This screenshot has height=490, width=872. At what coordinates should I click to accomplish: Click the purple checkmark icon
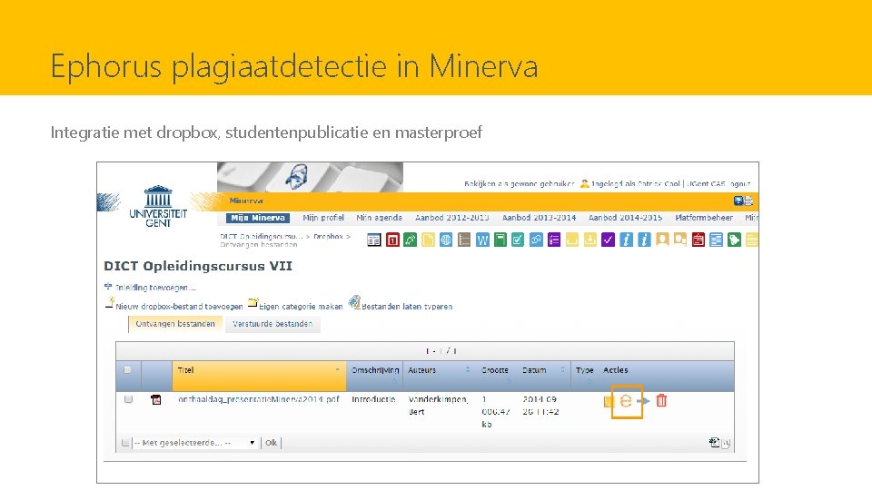click(x=608, y=240)
